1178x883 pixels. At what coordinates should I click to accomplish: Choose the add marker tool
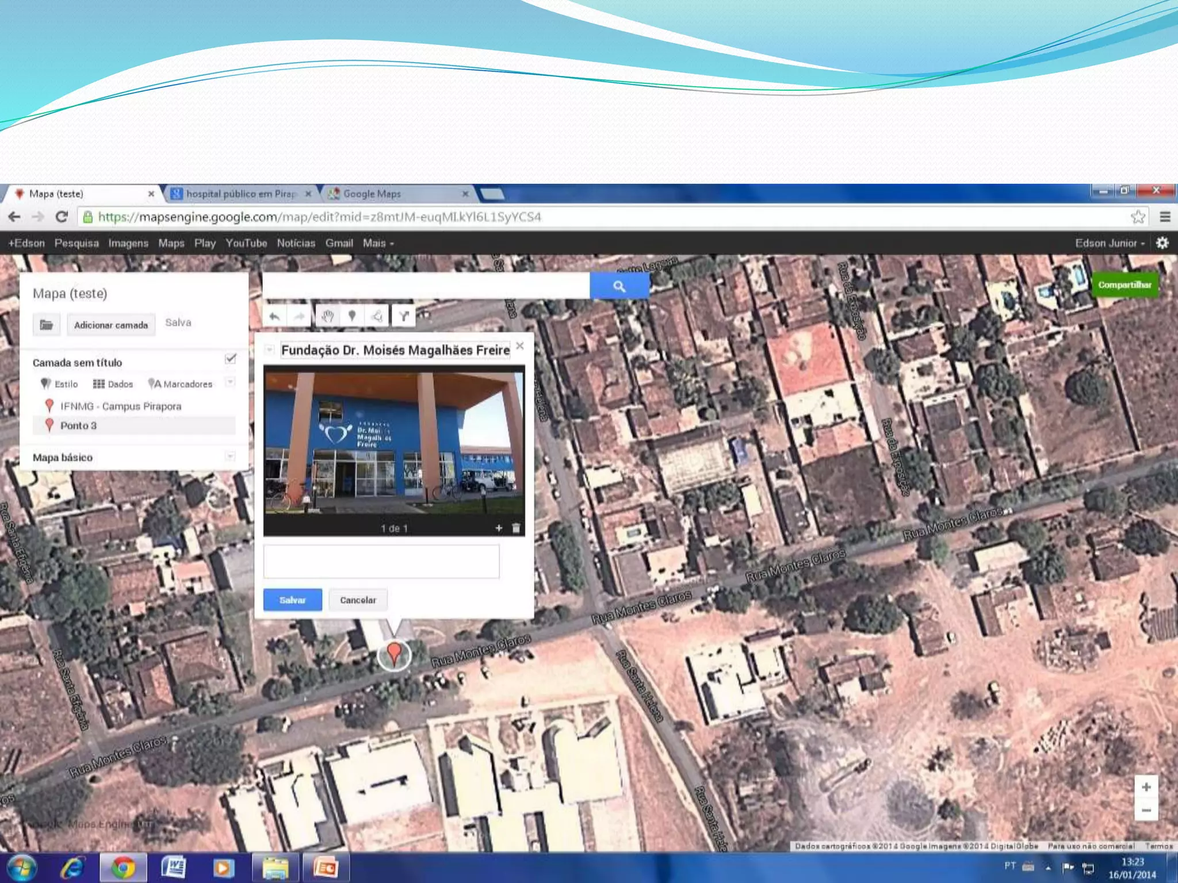pos(352,316)
